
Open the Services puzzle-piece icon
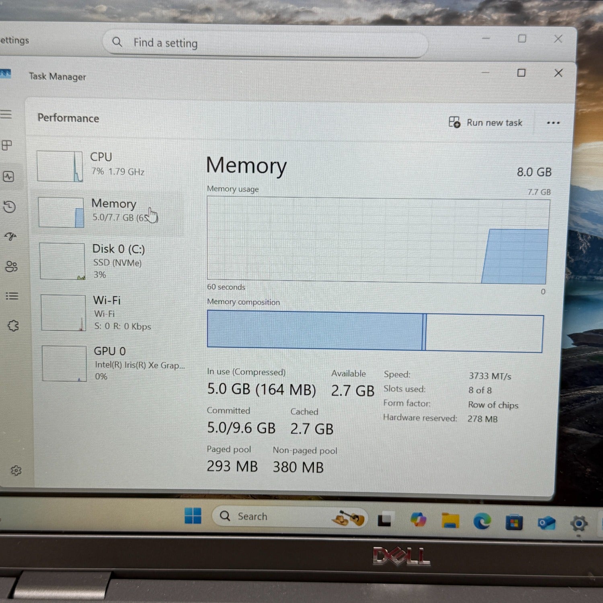(13, 326)
